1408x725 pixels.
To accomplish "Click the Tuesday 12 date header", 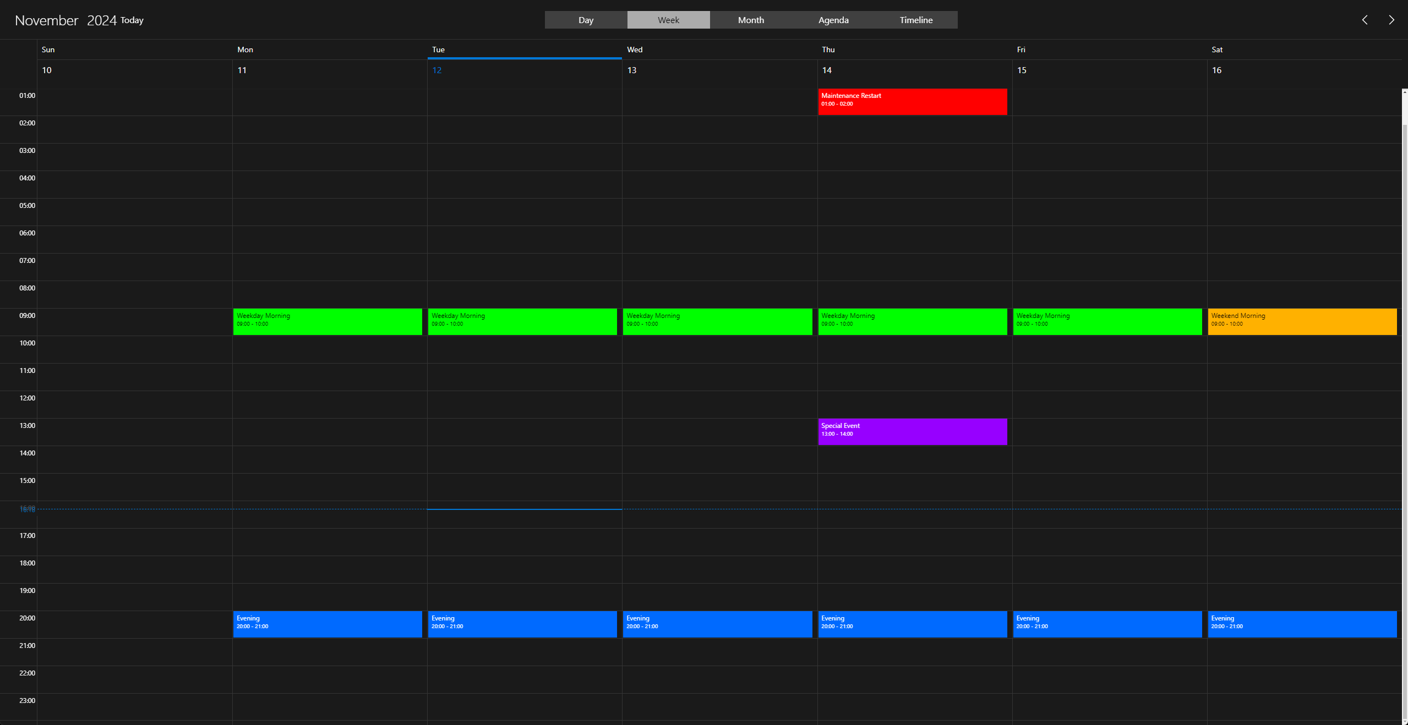I will click(437, 70).
